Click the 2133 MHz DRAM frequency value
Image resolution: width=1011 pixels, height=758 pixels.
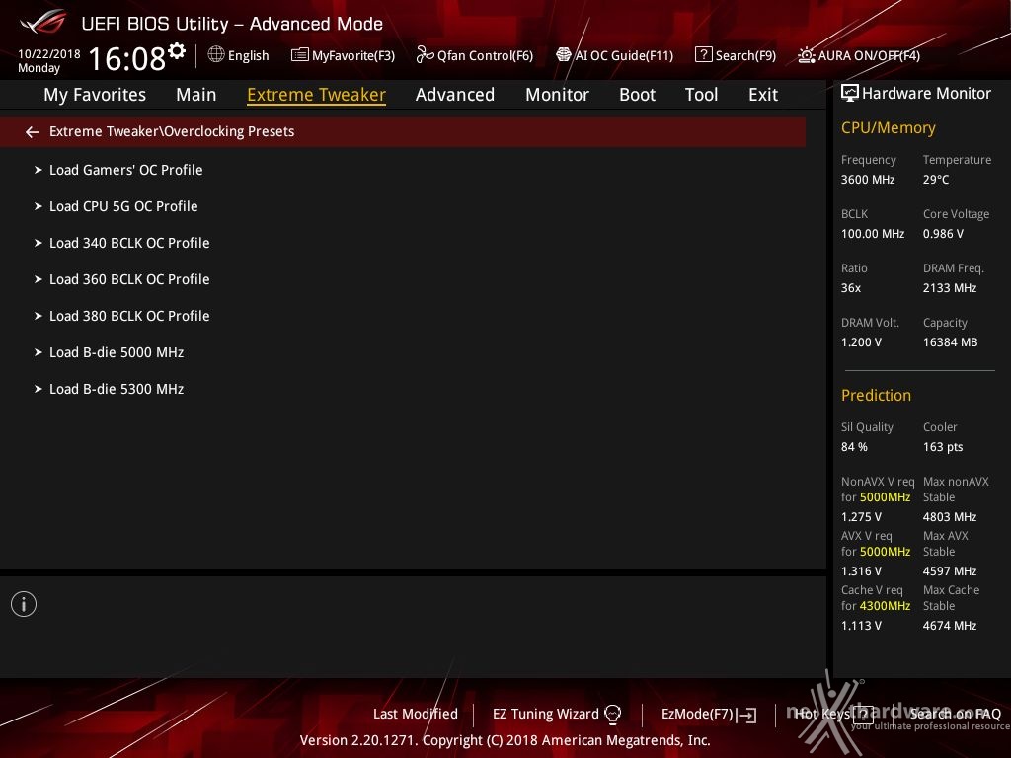click(950, 288)
